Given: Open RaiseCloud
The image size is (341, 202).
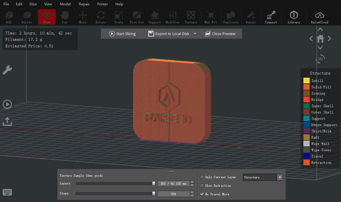Looking at the screenshot, I should tap(320, 17).
